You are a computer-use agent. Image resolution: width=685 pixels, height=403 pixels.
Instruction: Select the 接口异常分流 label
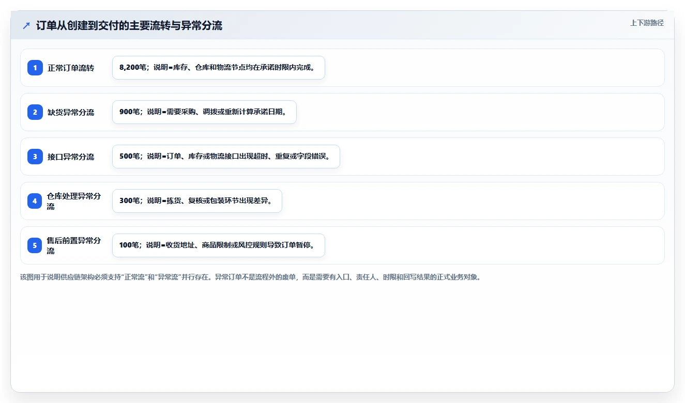(x=71, y=157)
